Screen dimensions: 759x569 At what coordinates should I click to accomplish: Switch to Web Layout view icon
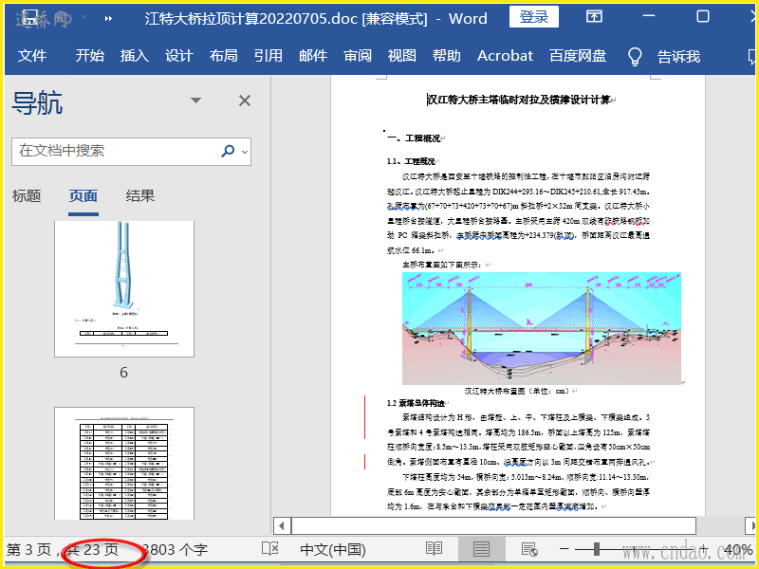point(529,549)
